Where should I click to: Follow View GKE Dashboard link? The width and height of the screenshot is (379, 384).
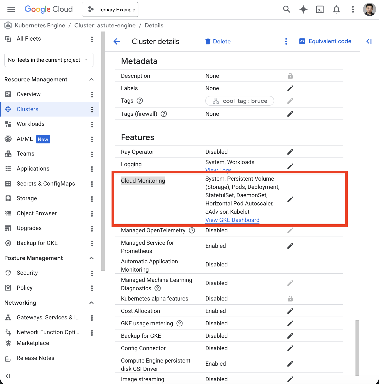232,220
